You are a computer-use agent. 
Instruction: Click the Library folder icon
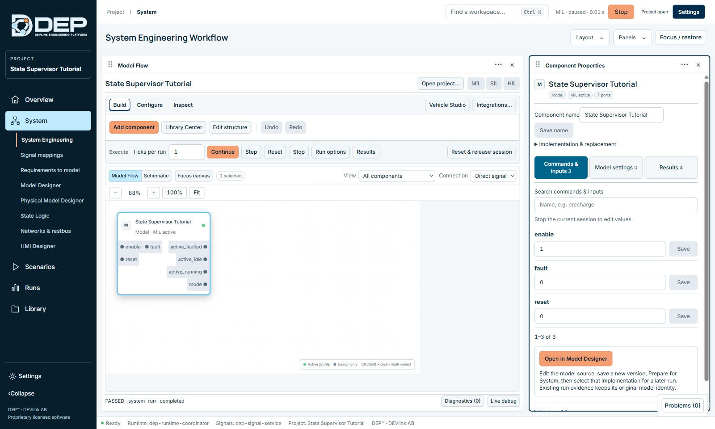pos(15,309)
